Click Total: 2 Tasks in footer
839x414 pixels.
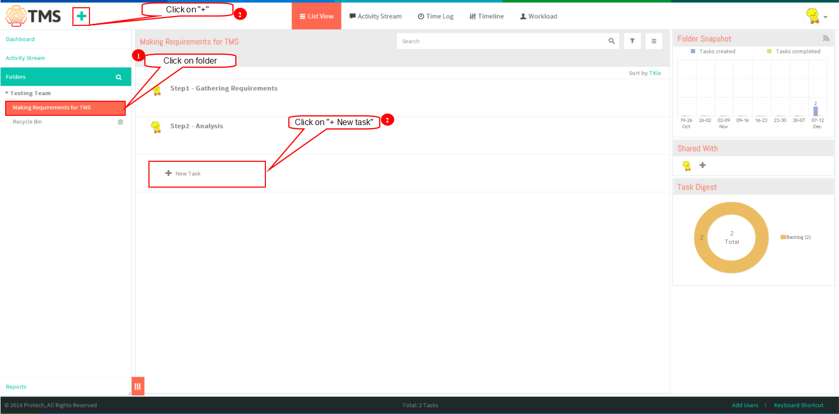tap(420, 405)
